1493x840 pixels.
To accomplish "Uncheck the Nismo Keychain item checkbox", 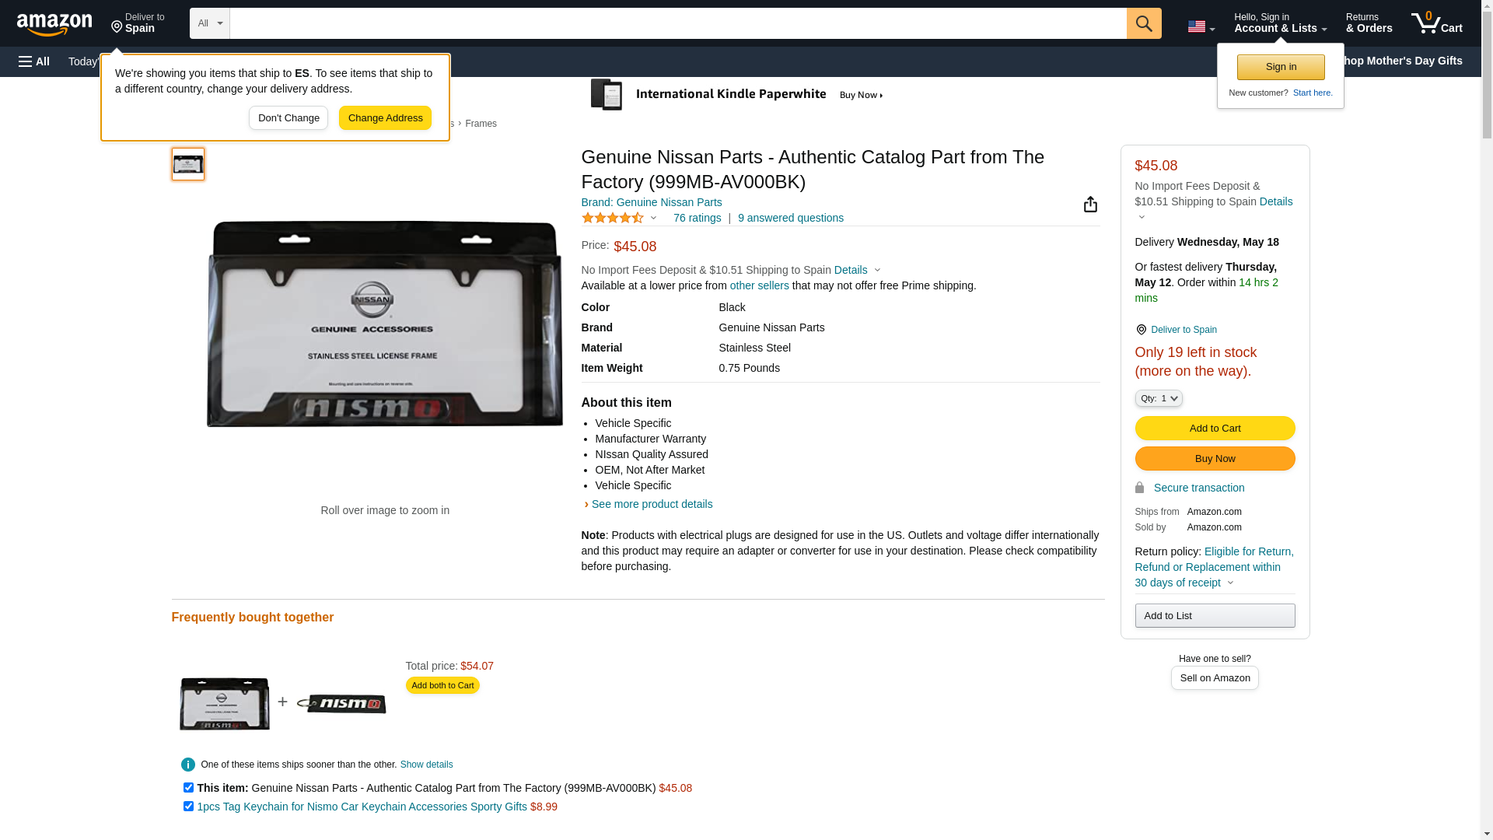I will (188, 807).
